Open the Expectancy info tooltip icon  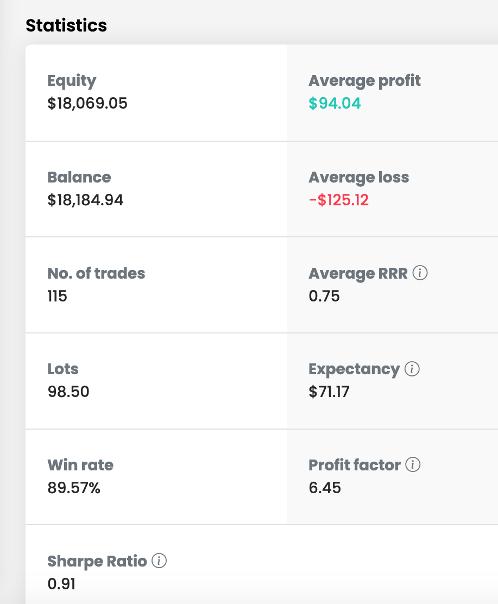pos(412,369)
